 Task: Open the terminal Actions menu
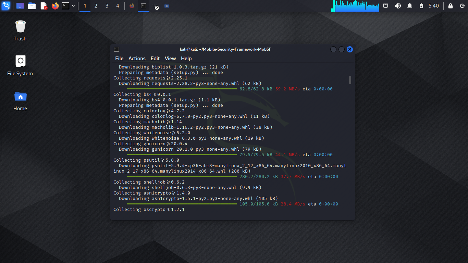tap(137, 59)
